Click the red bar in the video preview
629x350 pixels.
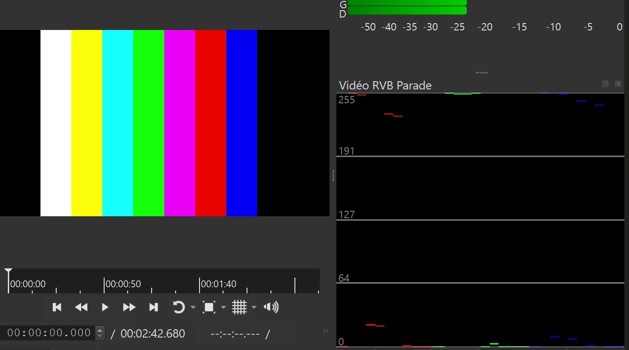[x=211, y=123]
